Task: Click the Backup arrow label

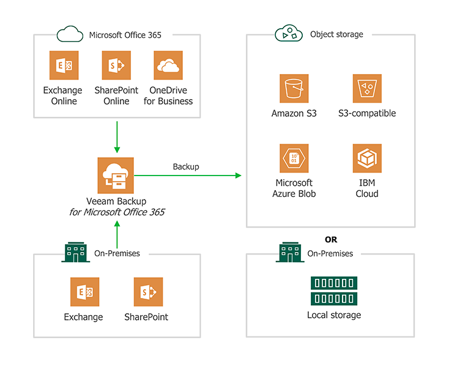Action: tap(185, 166)
